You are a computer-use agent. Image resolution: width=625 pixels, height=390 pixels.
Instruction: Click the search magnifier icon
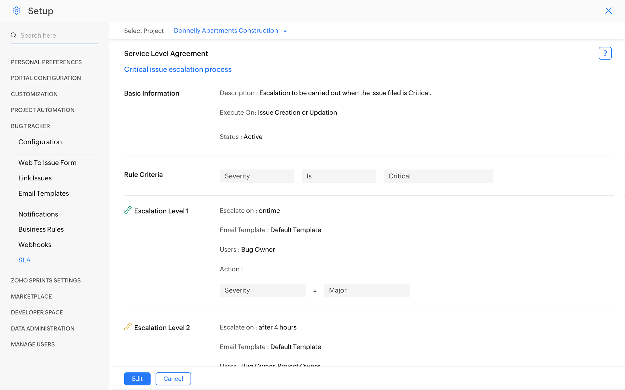[x=14, y=35]
